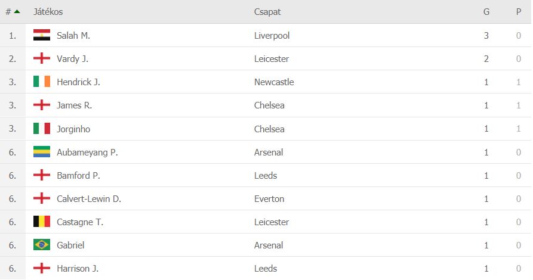Sort the table by G column

(x=486, y=12)
